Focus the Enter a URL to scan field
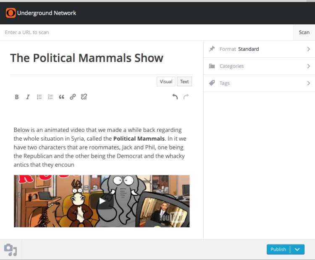The image size is (315, 260). (147, 33)
